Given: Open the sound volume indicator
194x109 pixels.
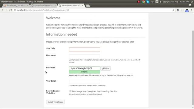Looking at the screenshot, I should click(177, 2).
